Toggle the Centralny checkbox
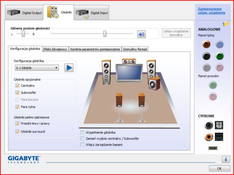The width and height of the screenshot is (234, 175). [17, 86]
